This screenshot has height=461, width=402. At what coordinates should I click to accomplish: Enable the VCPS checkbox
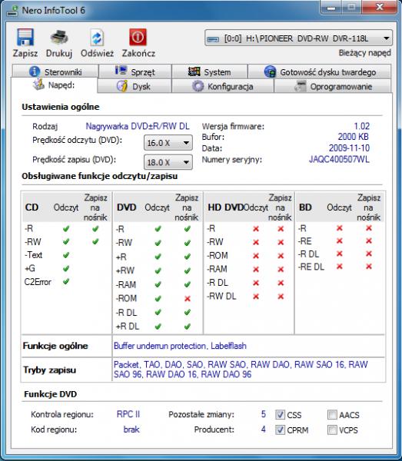(332, 429)
